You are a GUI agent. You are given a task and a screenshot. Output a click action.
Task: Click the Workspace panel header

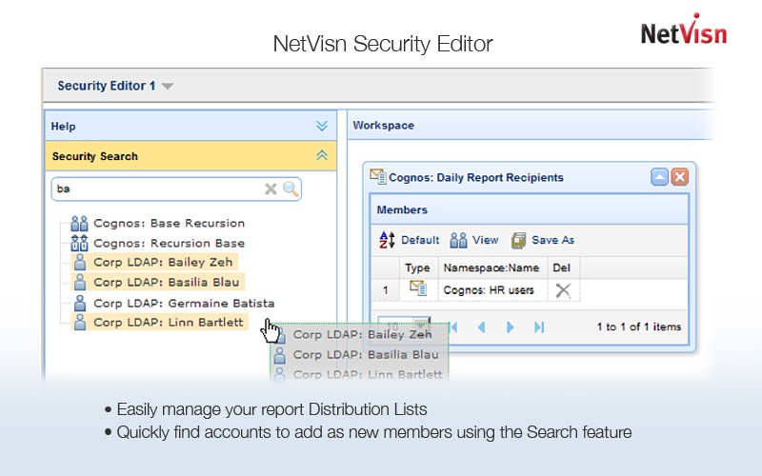pyautogui.click(x=531, y=126)
